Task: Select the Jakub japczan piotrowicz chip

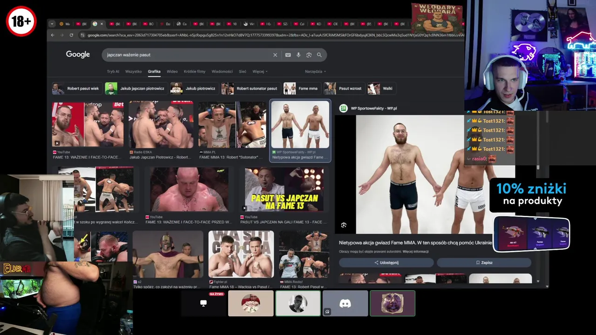Action: click(x=135, y=88)
